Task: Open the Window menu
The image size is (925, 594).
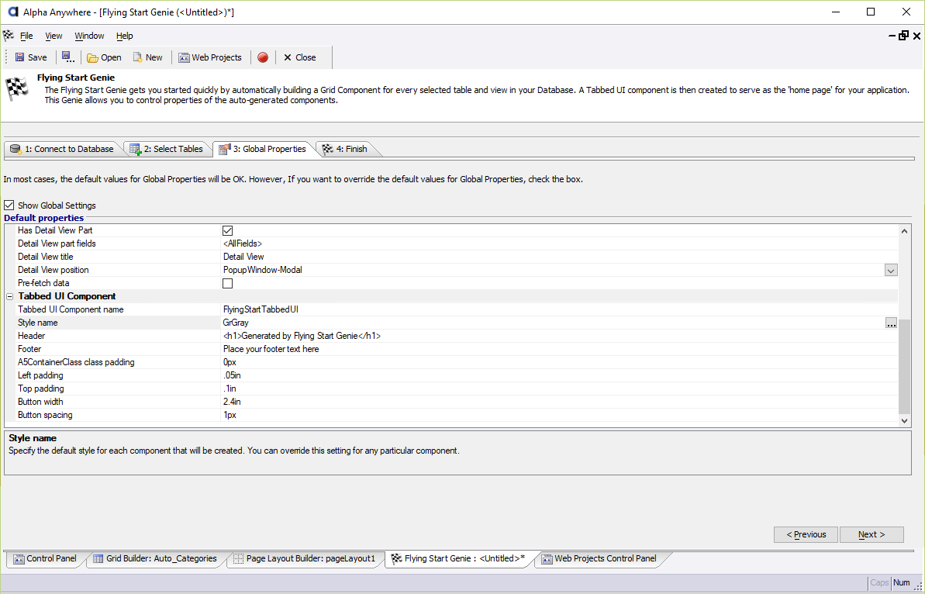Action: click(90, 36)
